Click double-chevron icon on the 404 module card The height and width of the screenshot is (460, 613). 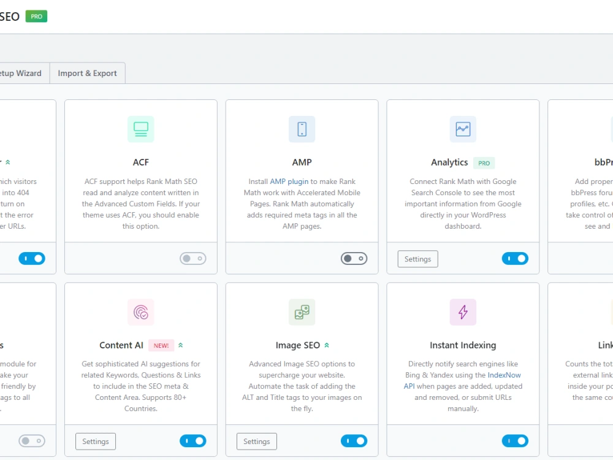[x=8, y=162]
